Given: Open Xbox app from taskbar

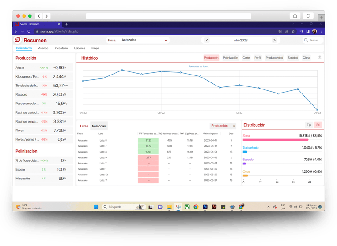Looking at the screenshot, I should pos(187,207).
